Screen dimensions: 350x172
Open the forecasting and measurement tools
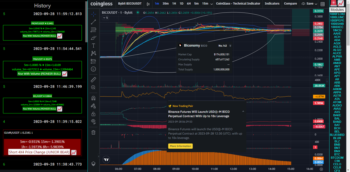[93, 61]
